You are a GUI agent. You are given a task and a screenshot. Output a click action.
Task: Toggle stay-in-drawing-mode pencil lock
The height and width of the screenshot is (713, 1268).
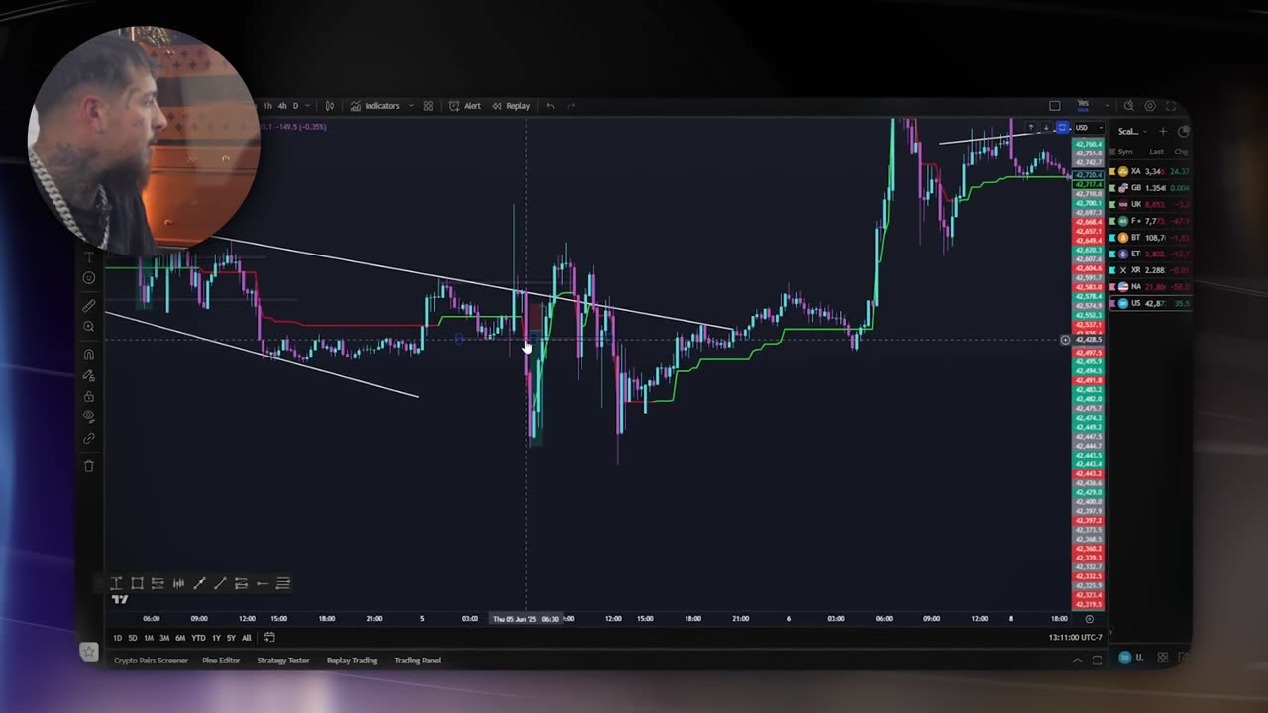point(89,375)
